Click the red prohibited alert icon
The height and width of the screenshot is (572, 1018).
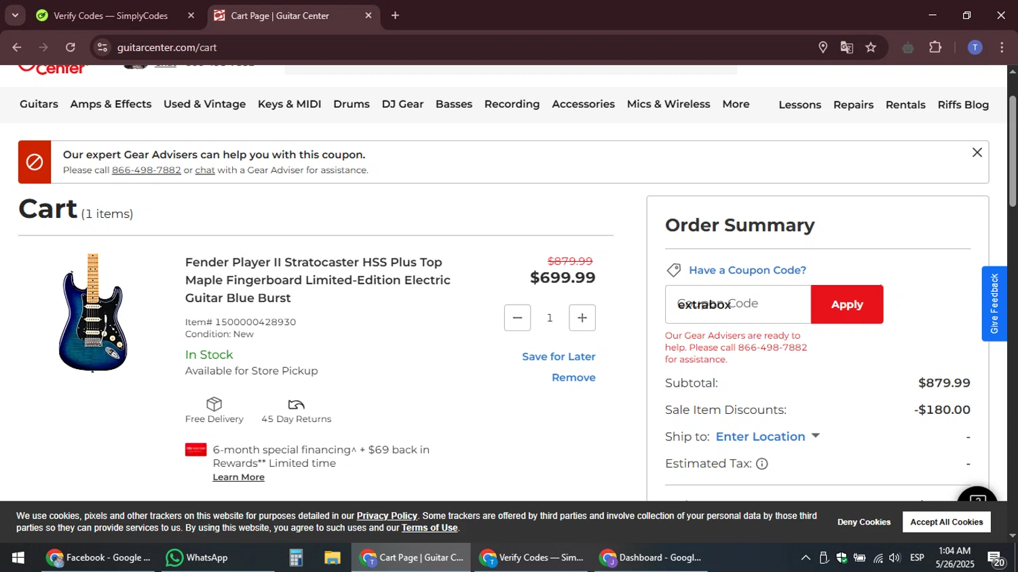tap(35, 162)
